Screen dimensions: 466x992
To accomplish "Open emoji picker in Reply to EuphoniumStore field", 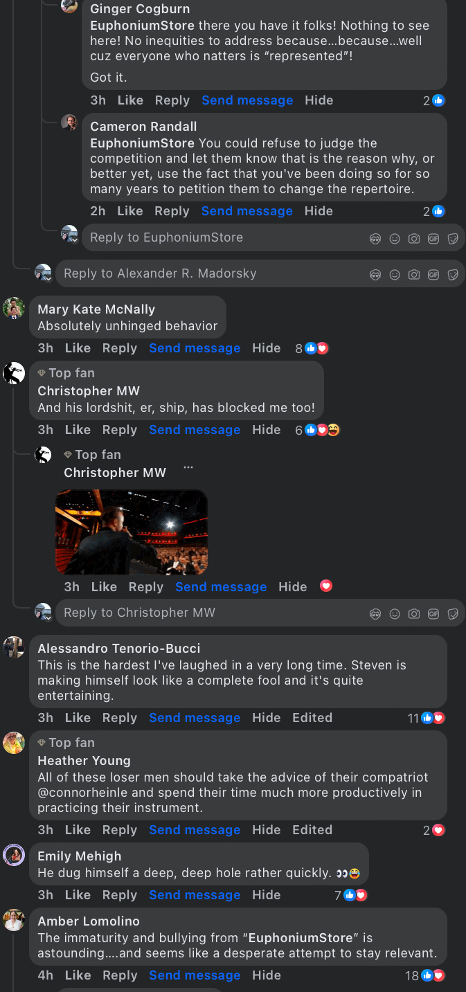I will [395, 238].
